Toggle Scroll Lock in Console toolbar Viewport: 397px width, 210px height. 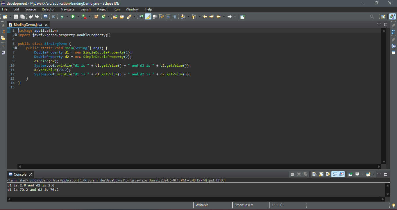pyautogui.click(x=321, y=174)
